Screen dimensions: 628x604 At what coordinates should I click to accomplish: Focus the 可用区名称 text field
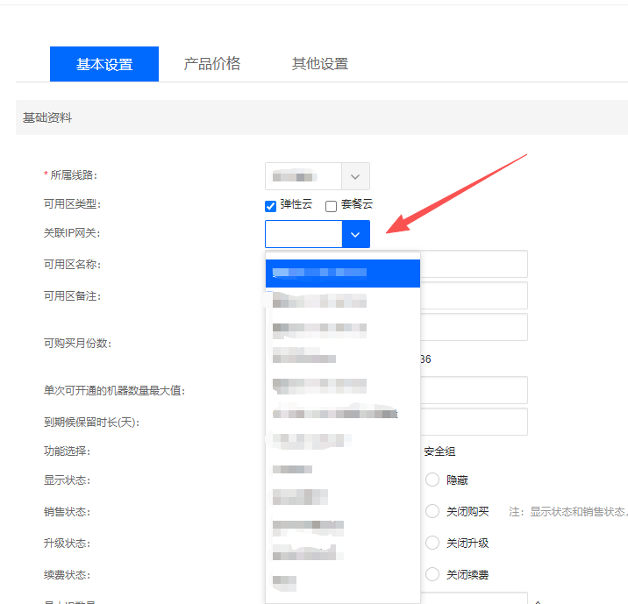pos(474,264)
